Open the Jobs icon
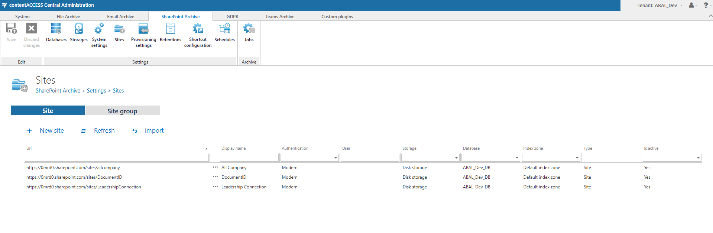This screenshot has height=233, width=713. coord(249,28)
